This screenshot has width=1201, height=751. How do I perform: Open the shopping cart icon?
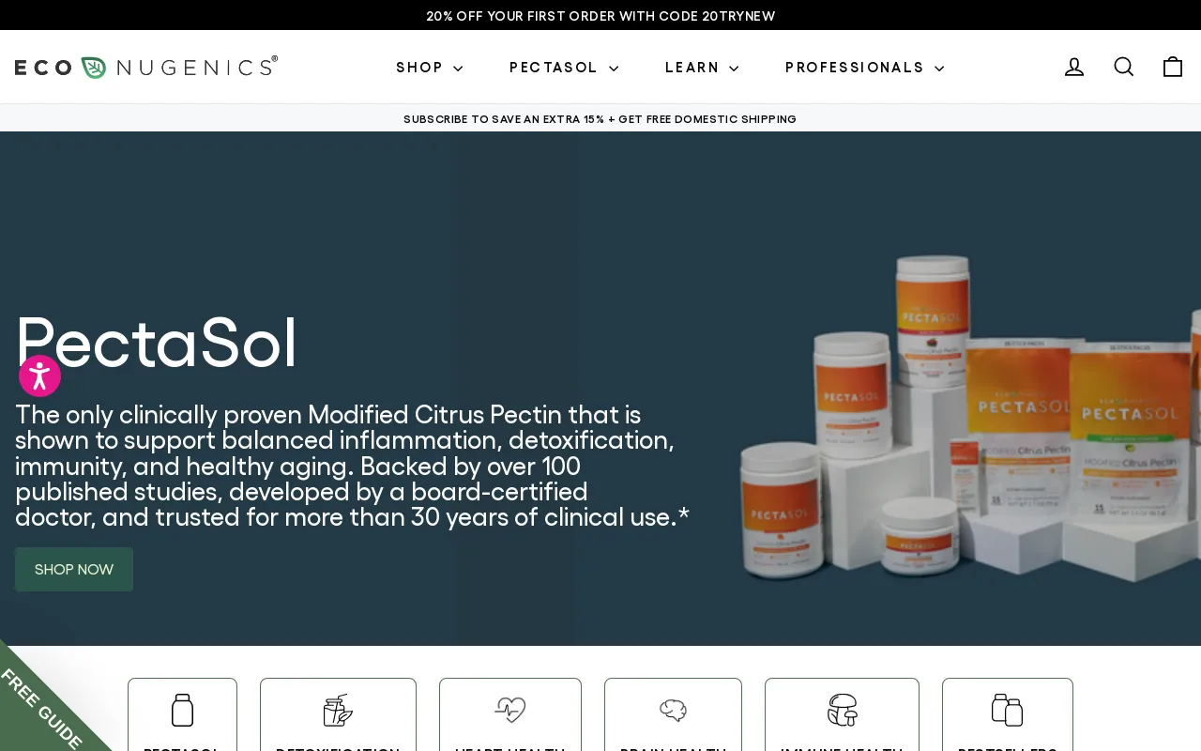[1173, 67]
